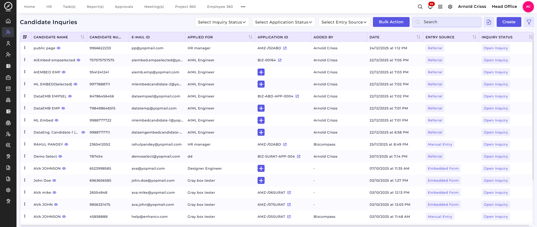537x227 pixels.
Task: Open HR menu
Action: pyautogui.click(x=49, y=7)
